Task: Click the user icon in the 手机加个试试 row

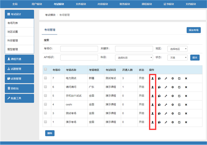Action: (153, 96)
